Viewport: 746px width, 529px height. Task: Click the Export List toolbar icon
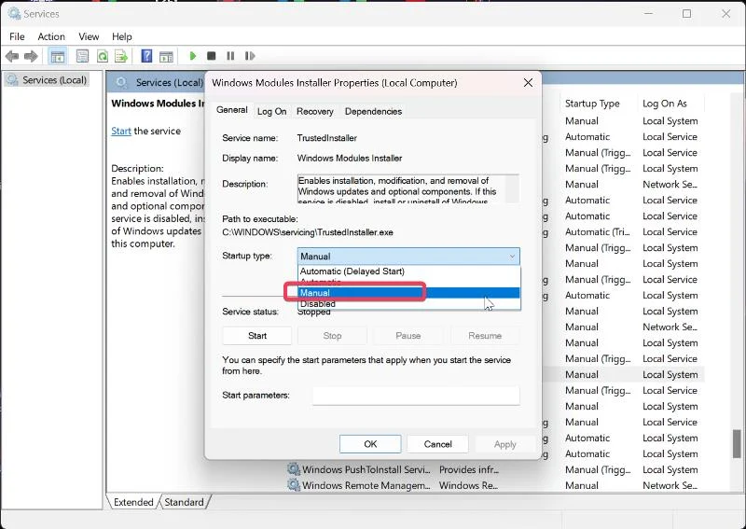coord(121,56)
